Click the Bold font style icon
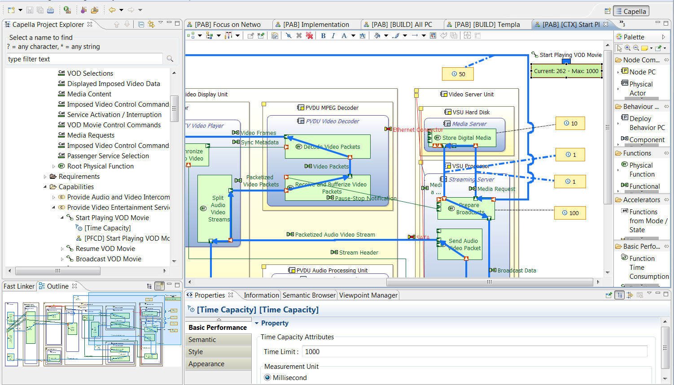The height and width of the screenshot is (385, 674). pyautogui.click(x=323, y=36)
